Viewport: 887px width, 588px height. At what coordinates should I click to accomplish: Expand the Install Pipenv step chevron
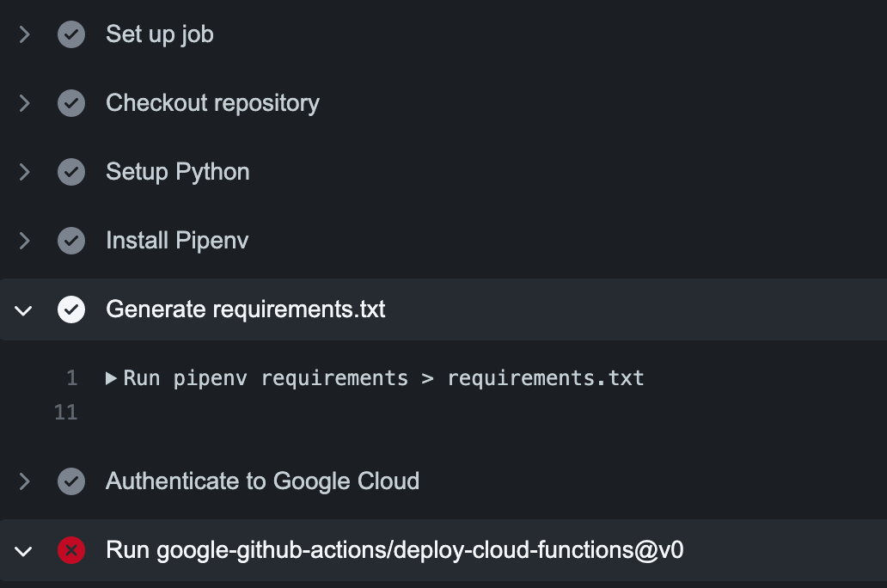point(24,241)
